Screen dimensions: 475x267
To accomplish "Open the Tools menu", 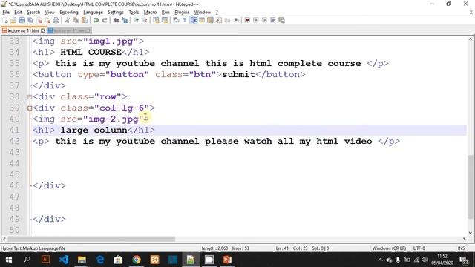I will [134, 12].
